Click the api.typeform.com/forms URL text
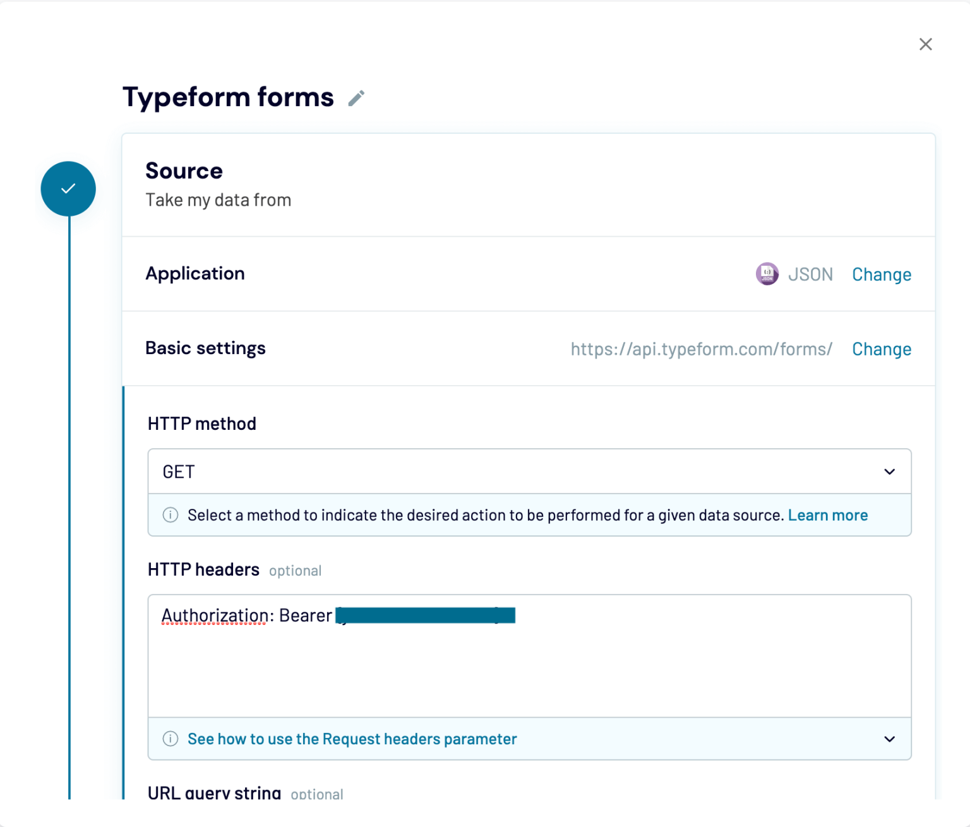Screen dimensions: 970x827 click(701, 348)
